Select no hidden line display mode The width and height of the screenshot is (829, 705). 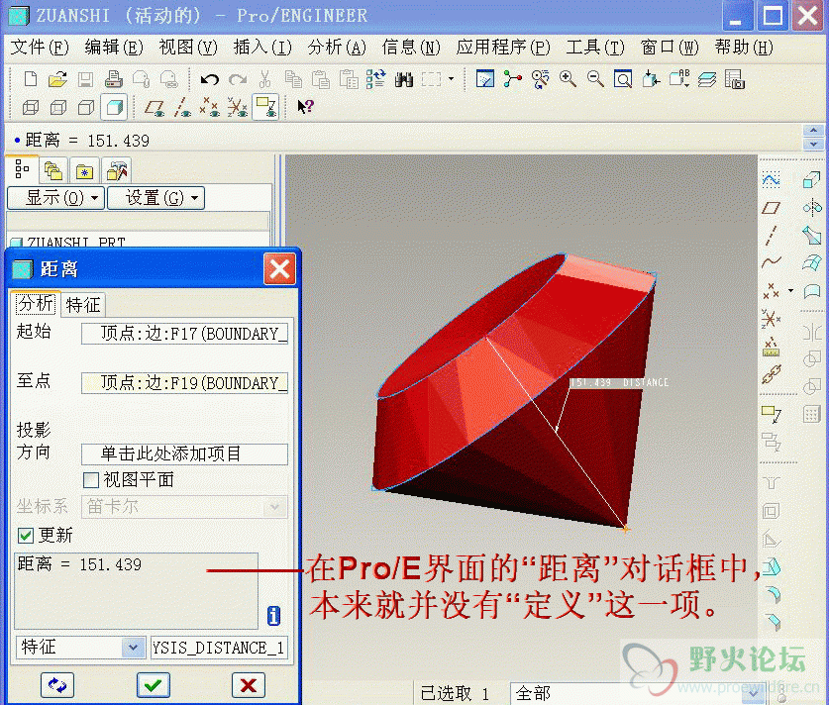85,107
